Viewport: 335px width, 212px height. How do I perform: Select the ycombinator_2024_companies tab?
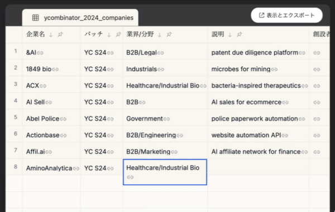80,17
